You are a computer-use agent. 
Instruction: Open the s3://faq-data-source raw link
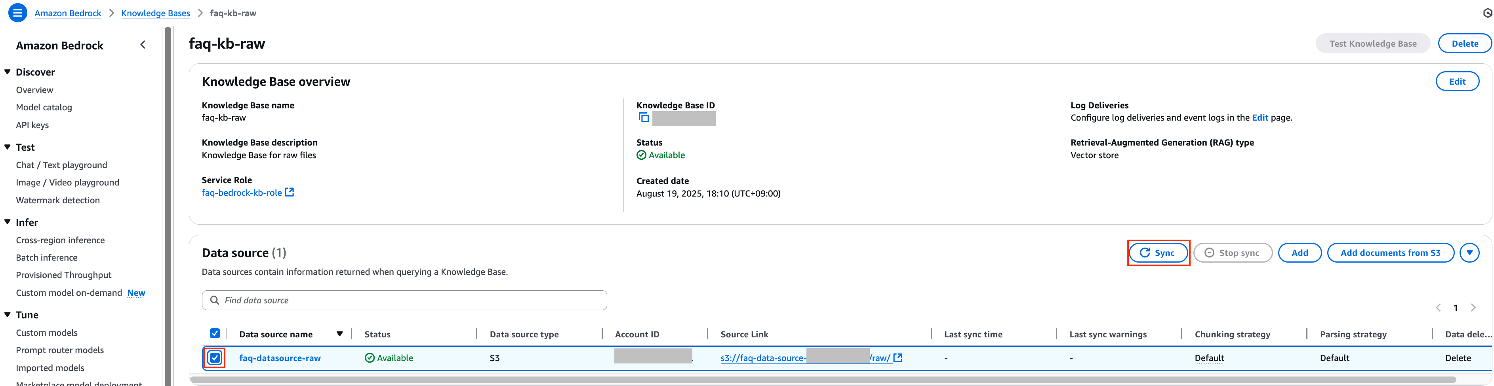pos(806,358)
